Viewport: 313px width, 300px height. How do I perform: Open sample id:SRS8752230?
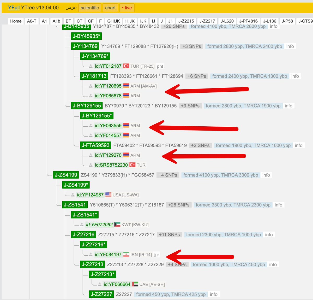[x=111, y=165]
